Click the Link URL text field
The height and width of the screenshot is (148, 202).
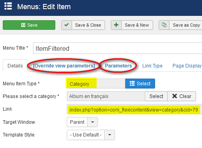click(134, 110)
